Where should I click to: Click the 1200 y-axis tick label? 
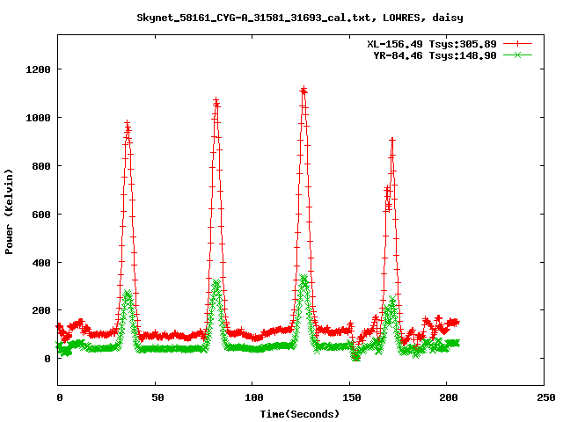point(38,69)
